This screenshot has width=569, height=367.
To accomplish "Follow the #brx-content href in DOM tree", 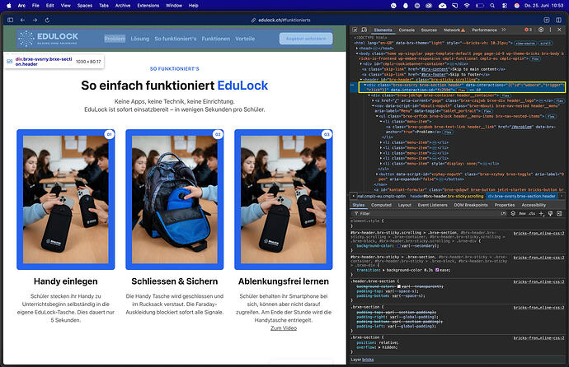I will click(433, 69).
